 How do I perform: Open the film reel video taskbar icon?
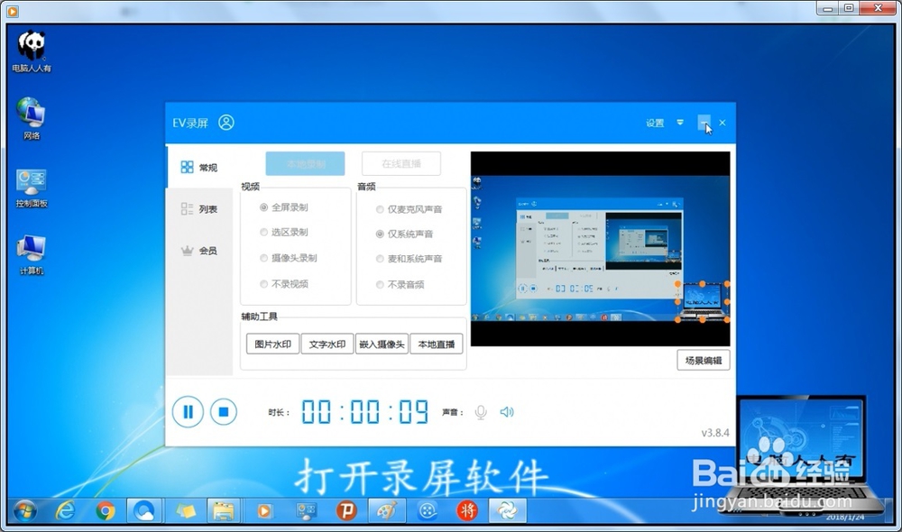[428, 510]
